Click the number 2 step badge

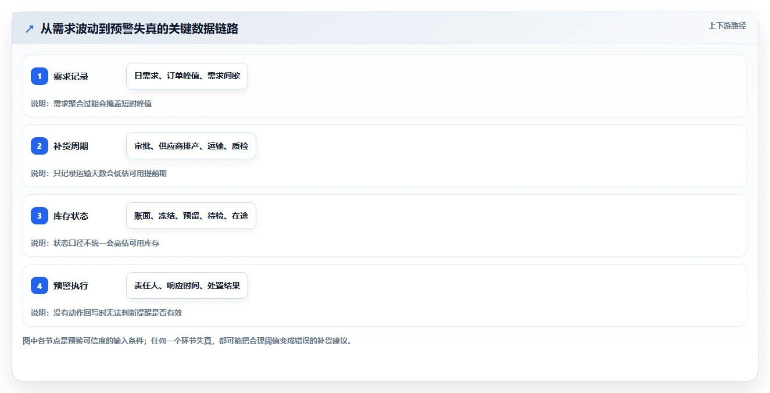[x=40, y=146]
